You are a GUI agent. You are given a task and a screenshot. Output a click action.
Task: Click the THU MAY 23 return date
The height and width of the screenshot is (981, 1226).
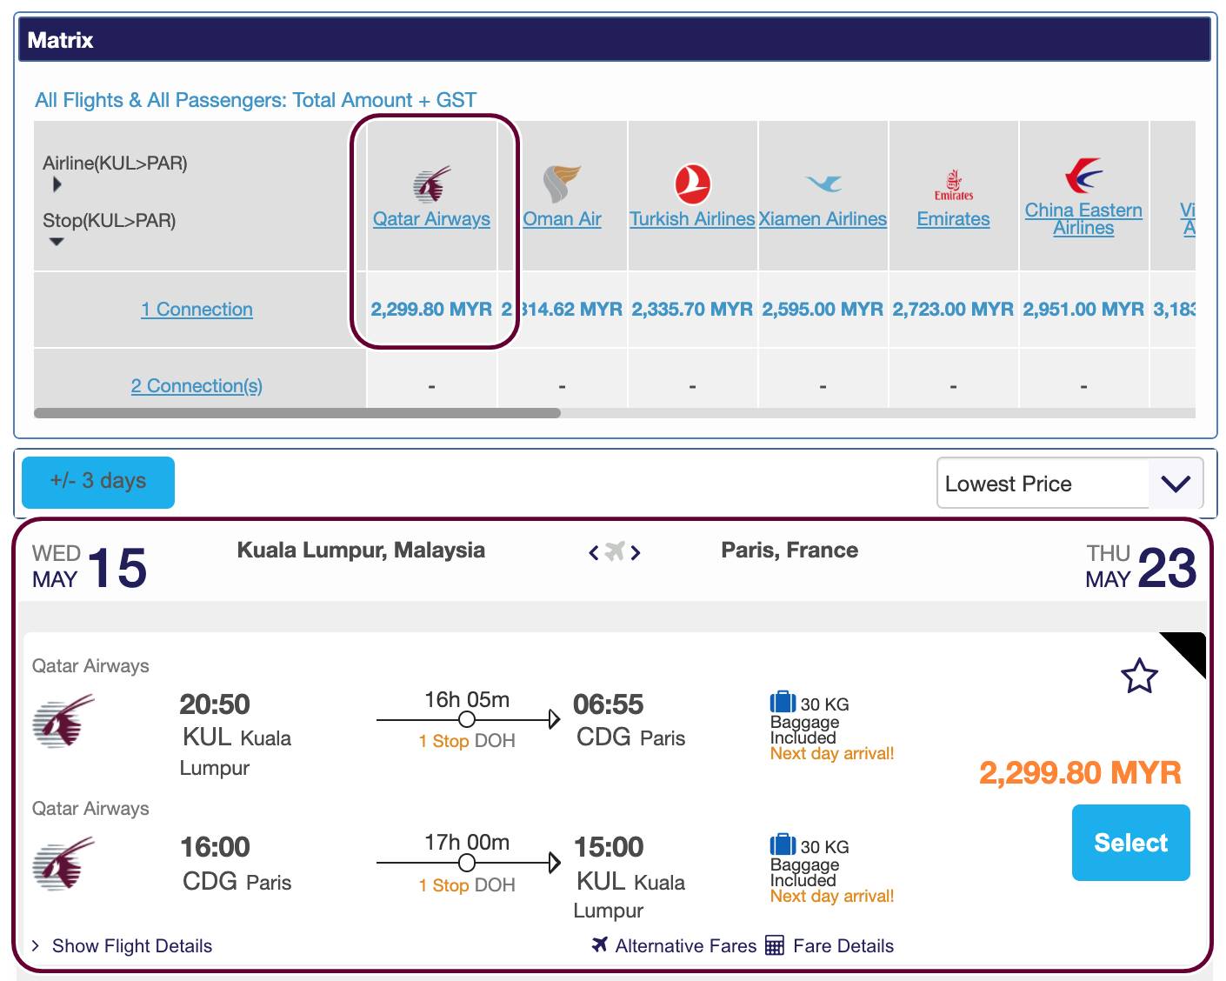1141,566
